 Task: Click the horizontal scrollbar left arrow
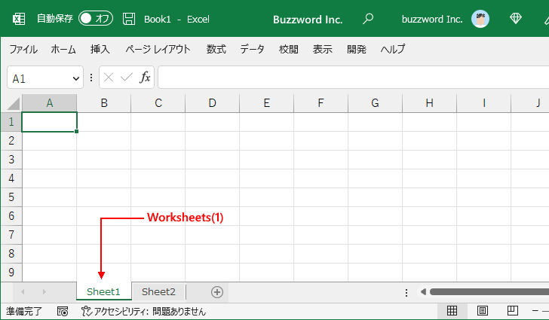coord(423,291)
